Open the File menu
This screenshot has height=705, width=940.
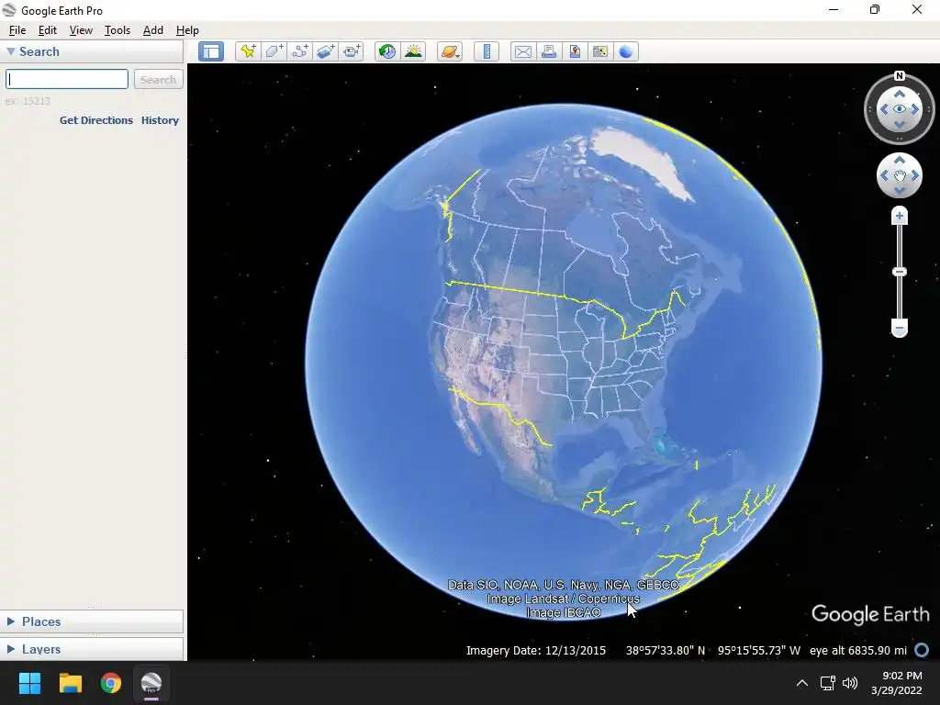17,30
